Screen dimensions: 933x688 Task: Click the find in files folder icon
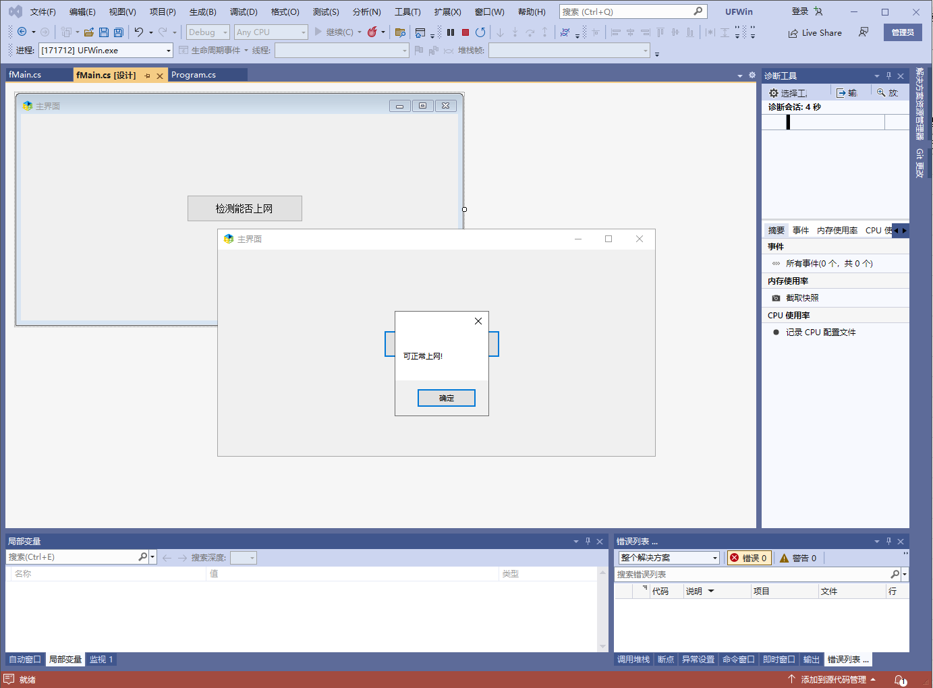click(400, 32)
